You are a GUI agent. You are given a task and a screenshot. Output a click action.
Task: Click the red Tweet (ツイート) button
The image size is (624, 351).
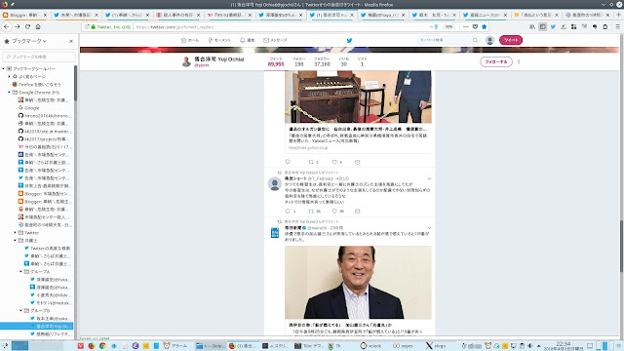[511, 40]
